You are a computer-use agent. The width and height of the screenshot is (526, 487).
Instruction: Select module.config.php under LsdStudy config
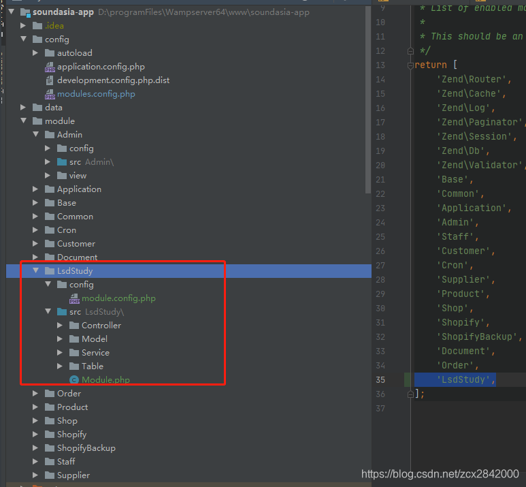tap(119, 298)
